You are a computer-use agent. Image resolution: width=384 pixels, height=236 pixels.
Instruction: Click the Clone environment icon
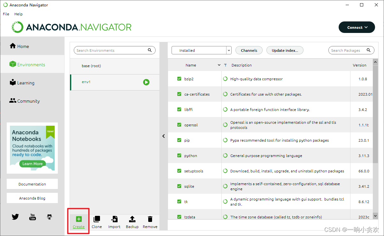96,219
